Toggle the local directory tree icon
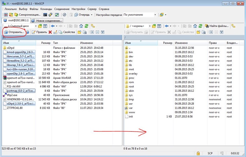This screenshot has width=246, height=157. click(93, 26)
